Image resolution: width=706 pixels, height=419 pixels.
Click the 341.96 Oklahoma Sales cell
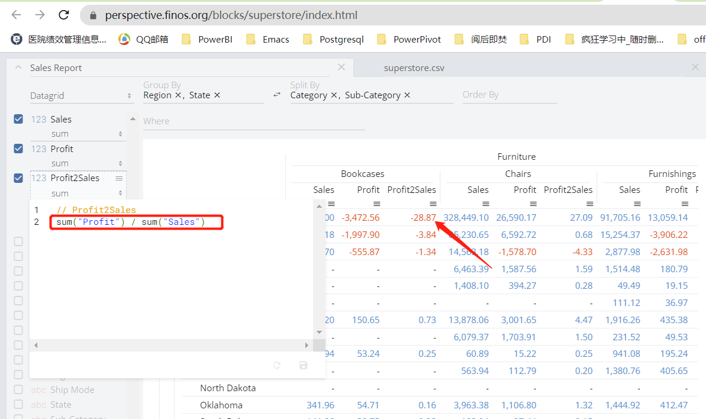tap(321, 405)
